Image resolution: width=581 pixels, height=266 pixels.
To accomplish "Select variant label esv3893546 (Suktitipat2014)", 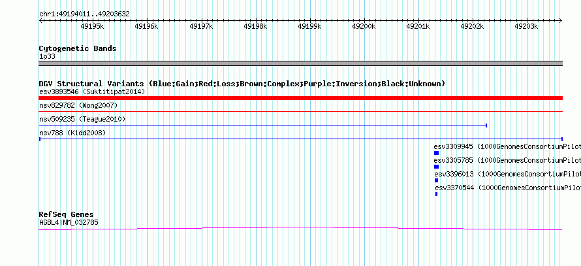I will tap(92, 91).
